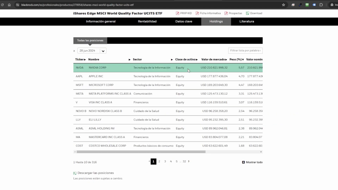Screen dimensions: 338x190
Task: Select the APPLE INC row name
Action: click(x=96, y=76)
